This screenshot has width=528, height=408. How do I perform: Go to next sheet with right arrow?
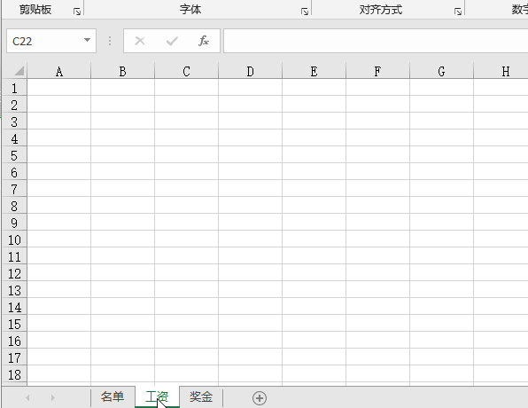(53, 398)
